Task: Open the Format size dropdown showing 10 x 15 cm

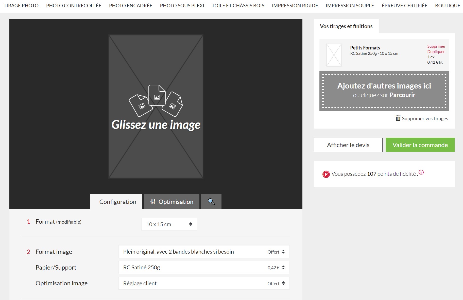Action: (169, 224)
